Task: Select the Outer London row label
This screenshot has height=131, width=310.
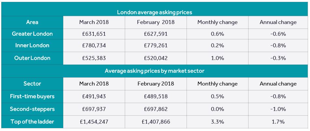Action: click(x=32, y=58)
